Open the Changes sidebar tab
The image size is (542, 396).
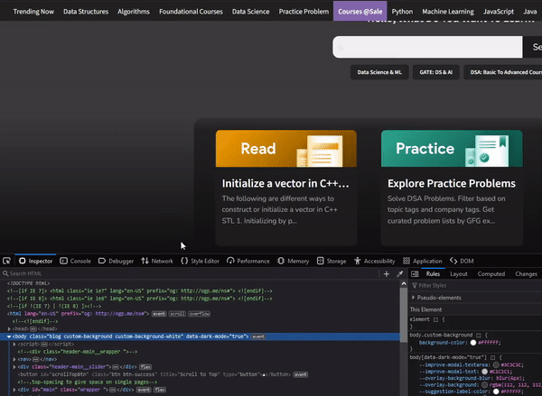[x=526, y=274]
